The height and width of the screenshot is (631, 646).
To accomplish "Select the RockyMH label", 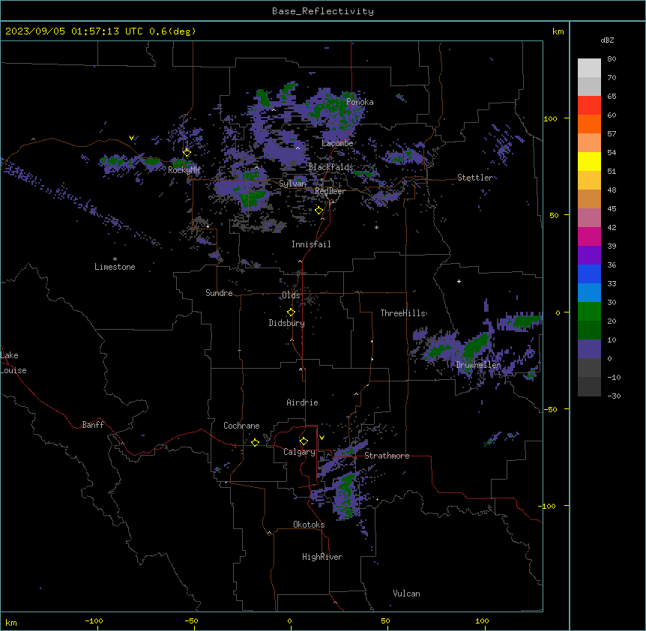I will 184,170.
